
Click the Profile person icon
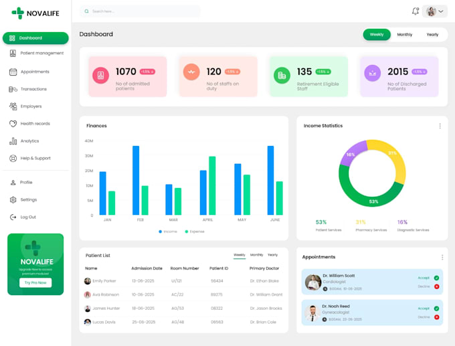coord(13,183)
